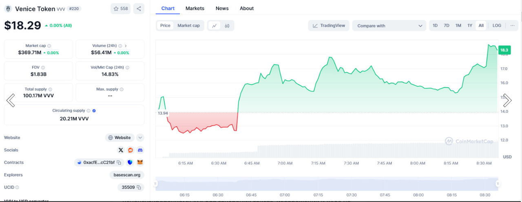Open the Discord social link
The width and height of the screenshot is (522, 202).
[x=140, y=150]
